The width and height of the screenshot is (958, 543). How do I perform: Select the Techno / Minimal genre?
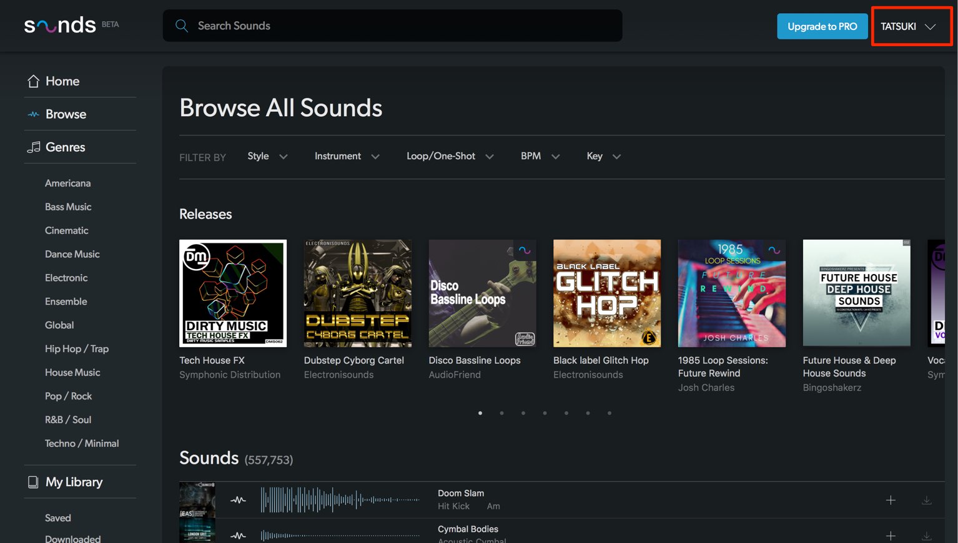click(82, 444)
